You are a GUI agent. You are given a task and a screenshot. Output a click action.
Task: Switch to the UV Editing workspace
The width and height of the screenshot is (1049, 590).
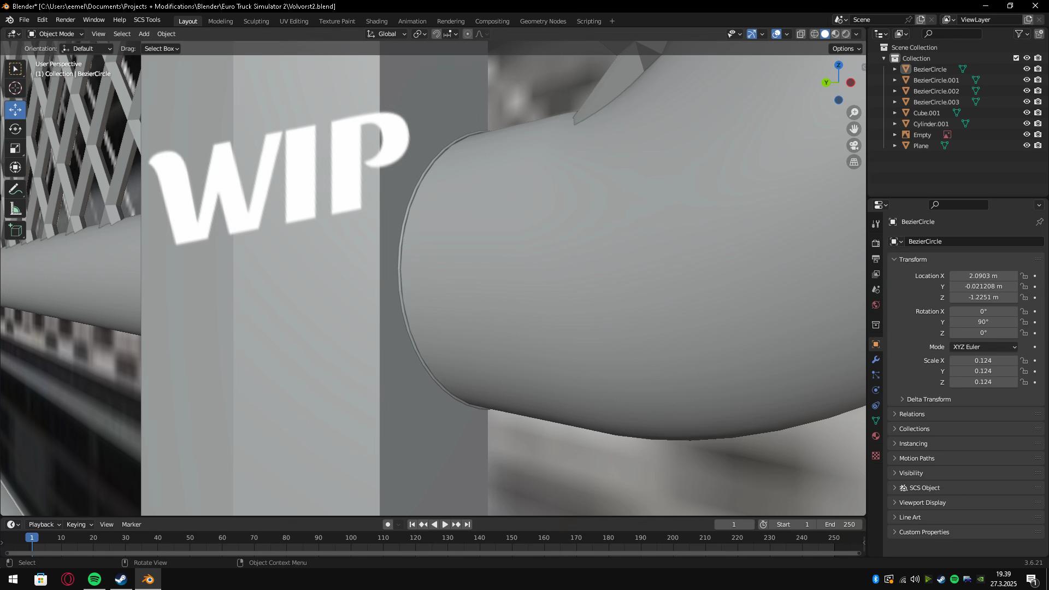tap(294, 21)
